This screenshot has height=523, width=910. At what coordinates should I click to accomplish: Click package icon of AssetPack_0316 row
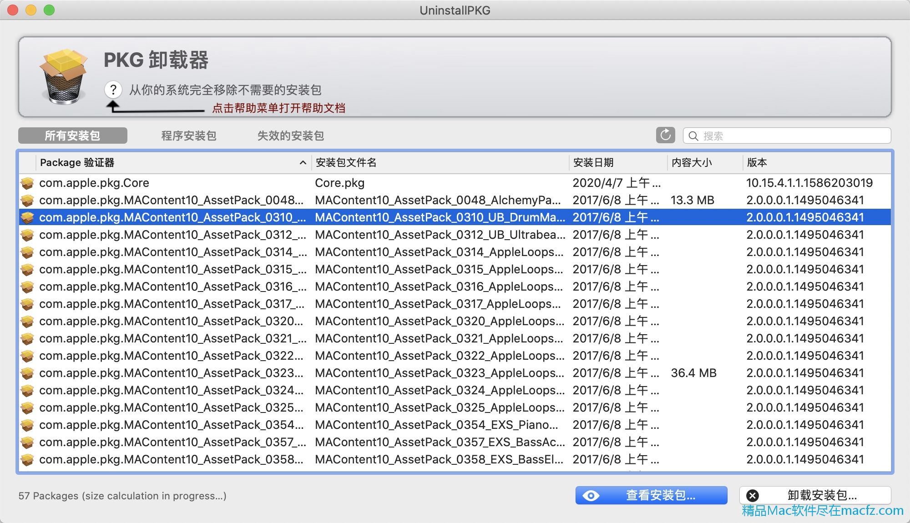[27, 287]
